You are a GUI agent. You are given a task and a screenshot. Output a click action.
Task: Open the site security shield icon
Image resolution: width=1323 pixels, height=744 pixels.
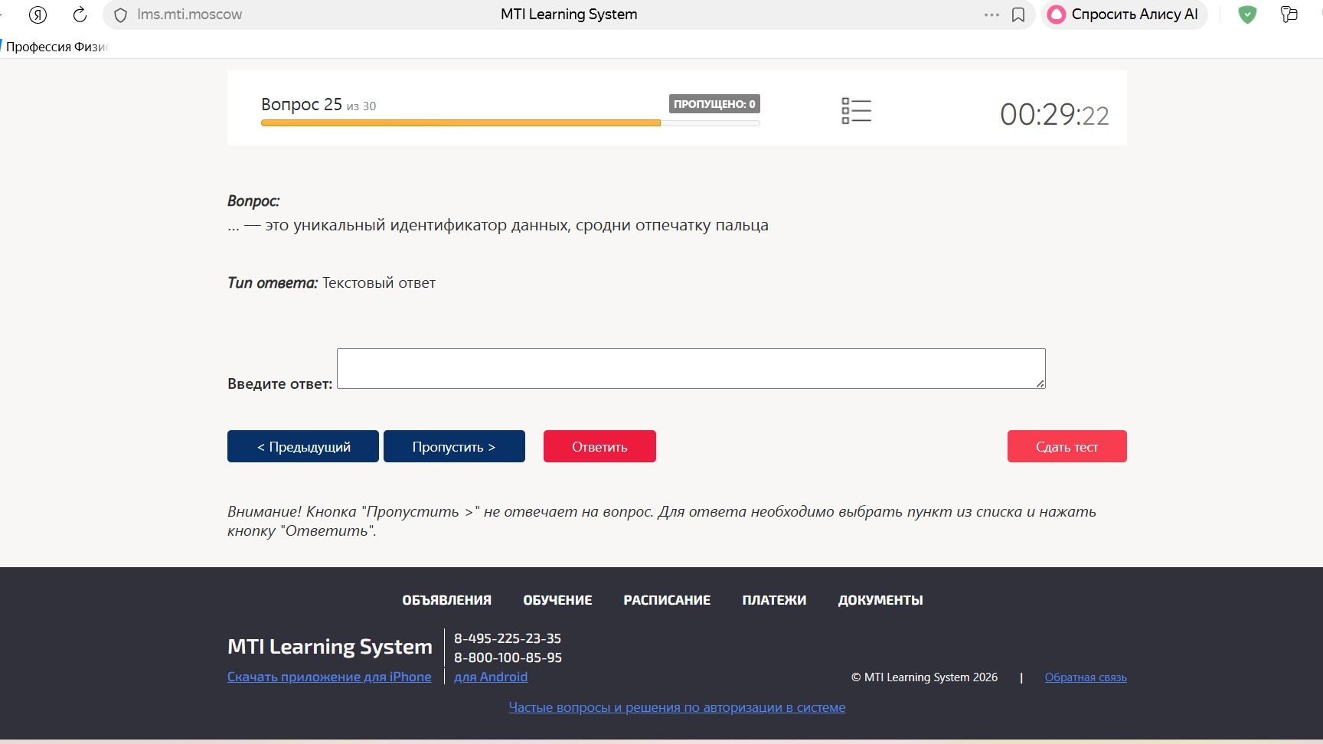coord(120,15)
